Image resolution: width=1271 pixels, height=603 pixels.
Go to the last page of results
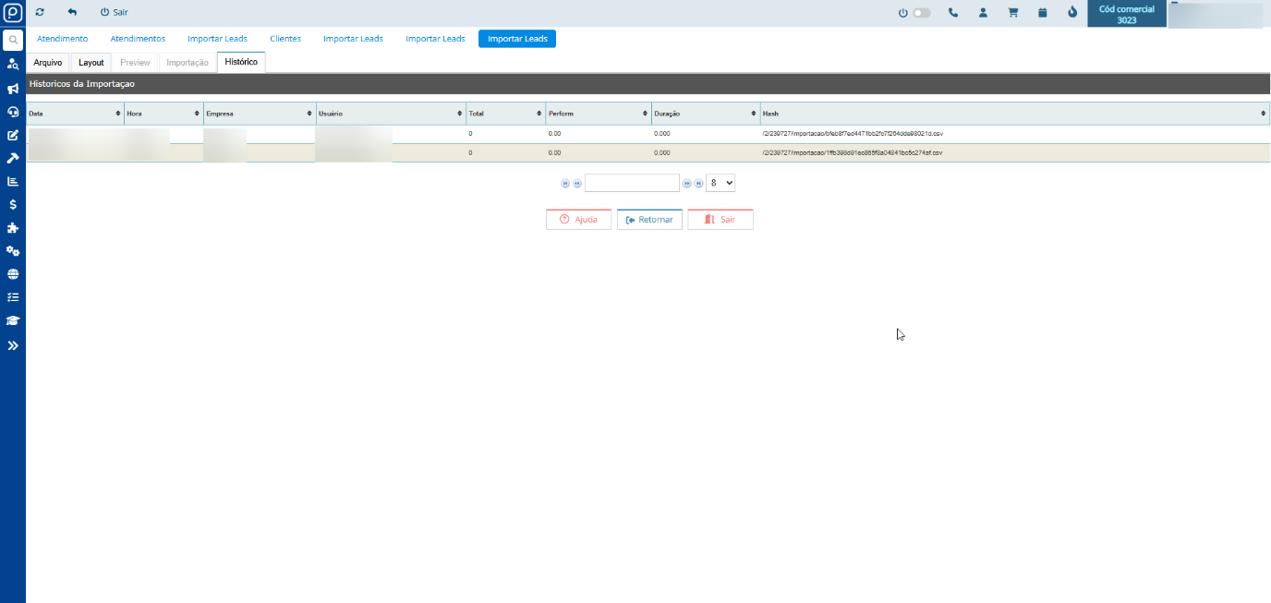pyautogui.click(x=698, y=183)
